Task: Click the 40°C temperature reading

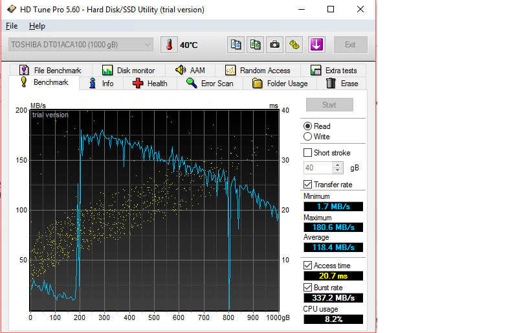Action: point(188,45)
